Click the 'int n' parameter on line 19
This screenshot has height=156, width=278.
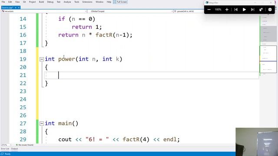click(87, 59)
